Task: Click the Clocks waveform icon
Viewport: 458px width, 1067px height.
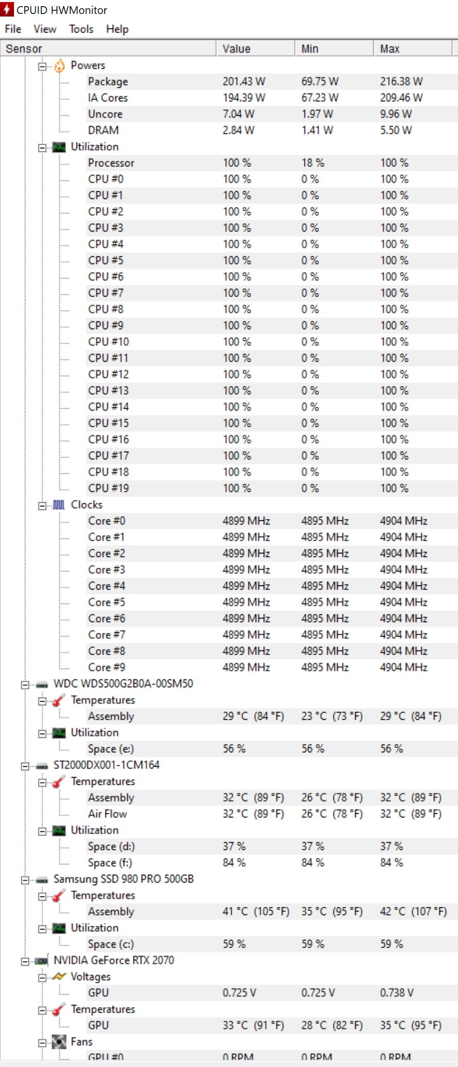Action: pos(59,505)
